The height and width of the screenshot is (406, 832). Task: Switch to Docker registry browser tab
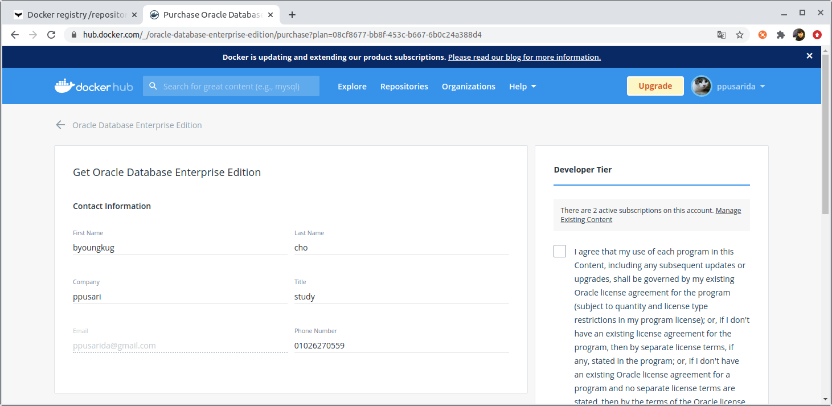pyautogui.click(x=76, y=15)
